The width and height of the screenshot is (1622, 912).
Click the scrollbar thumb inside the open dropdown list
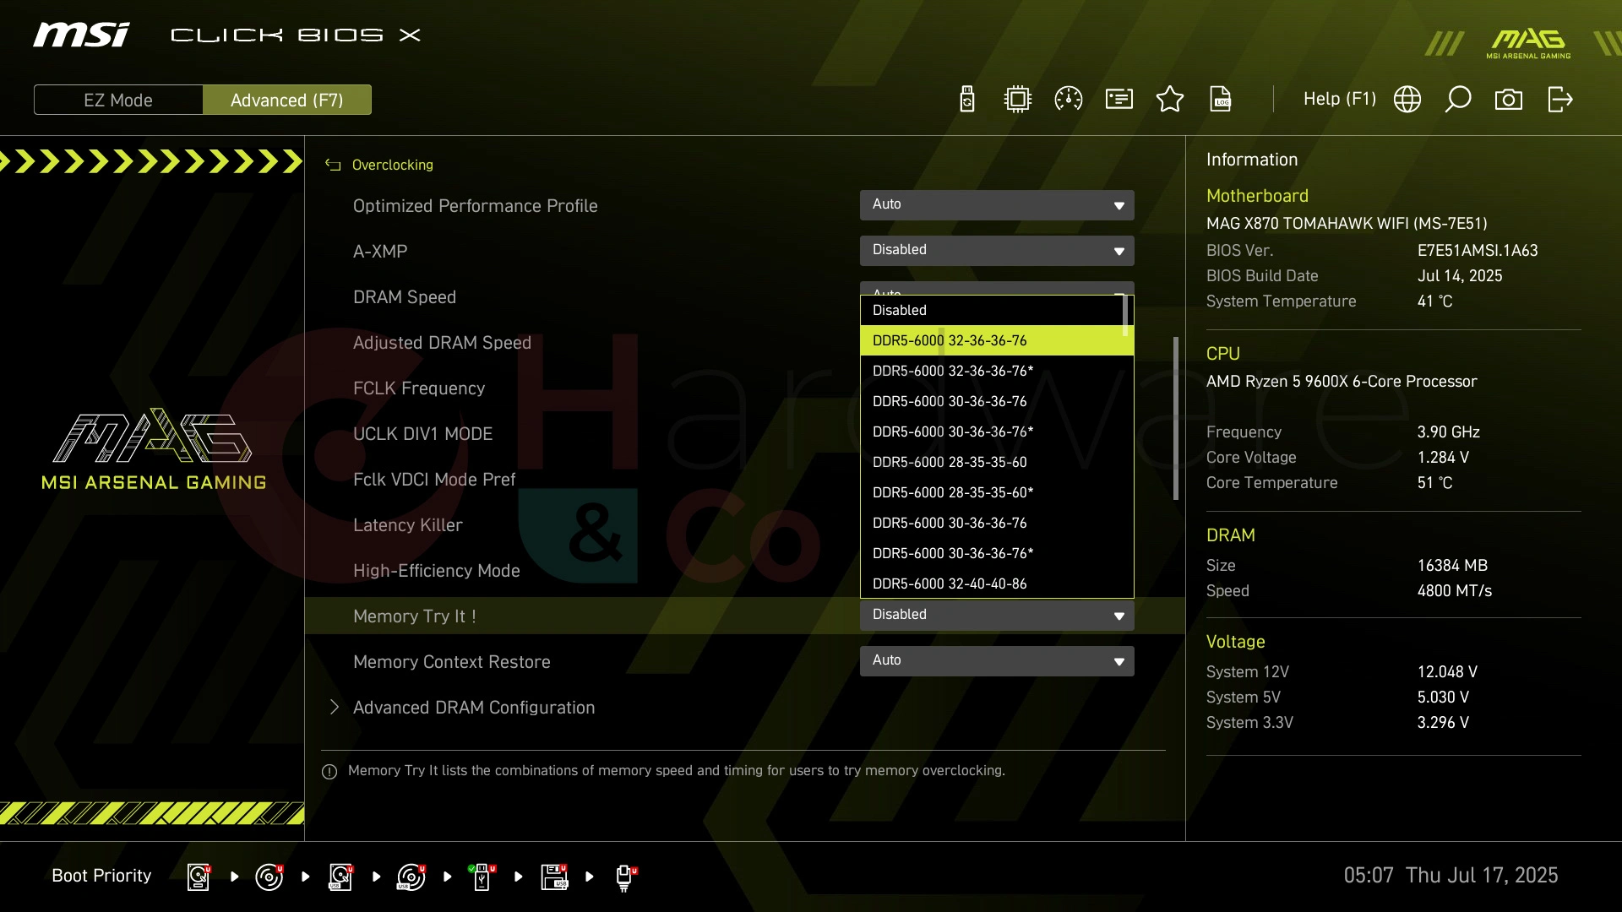pos(1125,315)
